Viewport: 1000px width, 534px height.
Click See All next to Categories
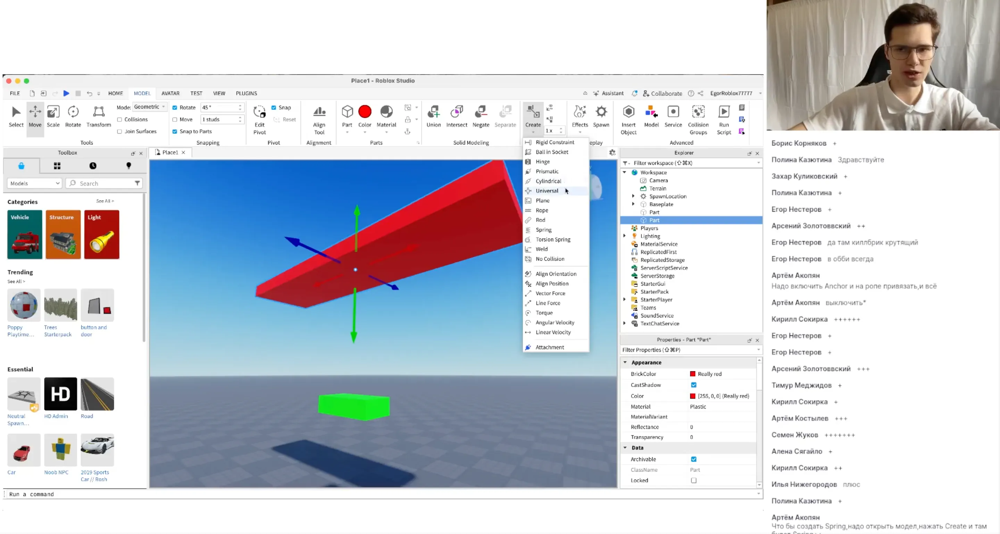click(105, 201)
